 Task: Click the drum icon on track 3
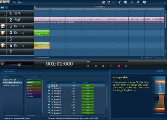click(x=3, y=26)
